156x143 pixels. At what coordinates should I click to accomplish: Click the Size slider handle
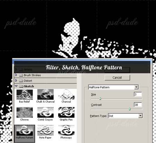click(100, 99)
